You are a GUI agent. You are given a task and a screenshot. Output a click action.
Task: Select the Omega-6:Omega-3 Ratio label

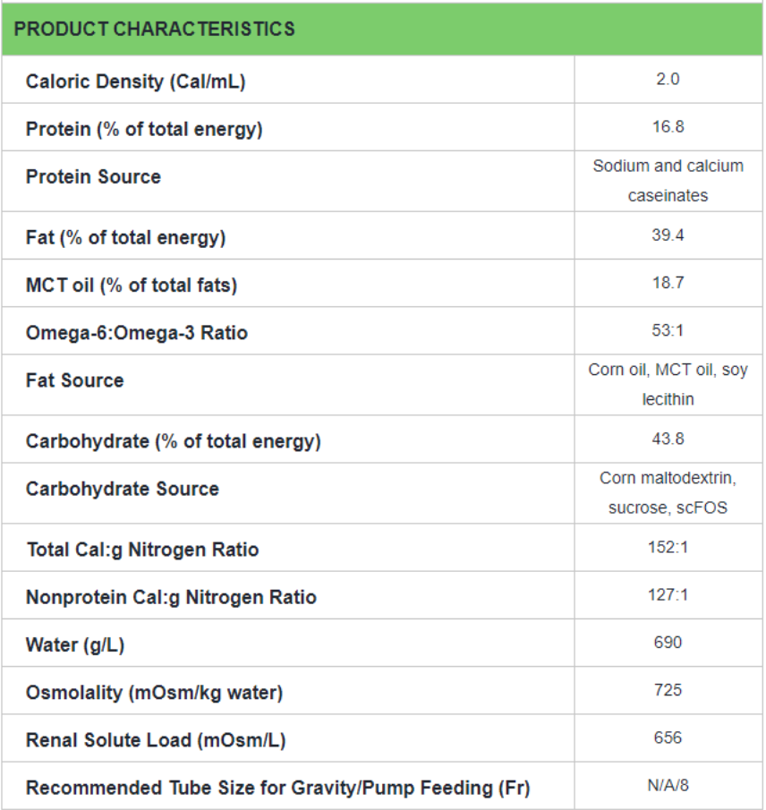[x=137, y=333]
